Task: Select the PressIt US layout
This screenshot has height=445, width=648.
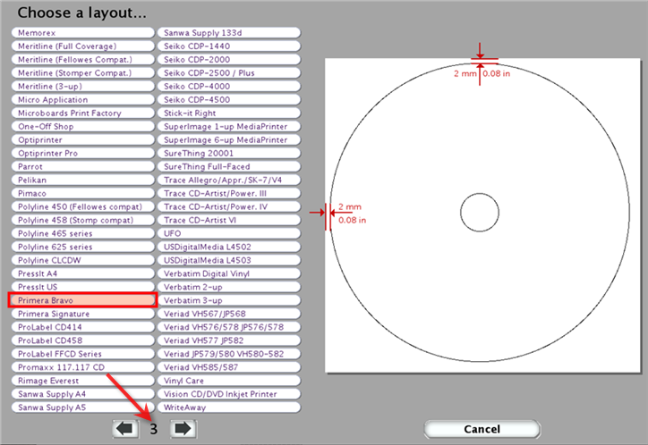Action: (x=83, y=287)
